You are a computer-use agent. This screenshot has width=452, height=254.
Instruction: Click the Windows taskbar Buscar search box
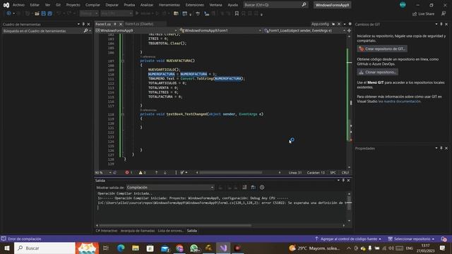pyautogui.click(x=44, y=248)
